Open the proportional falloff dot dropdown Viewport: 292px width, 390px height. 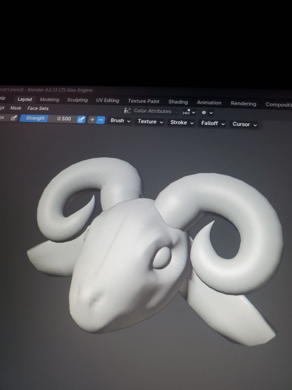point(207,113)
